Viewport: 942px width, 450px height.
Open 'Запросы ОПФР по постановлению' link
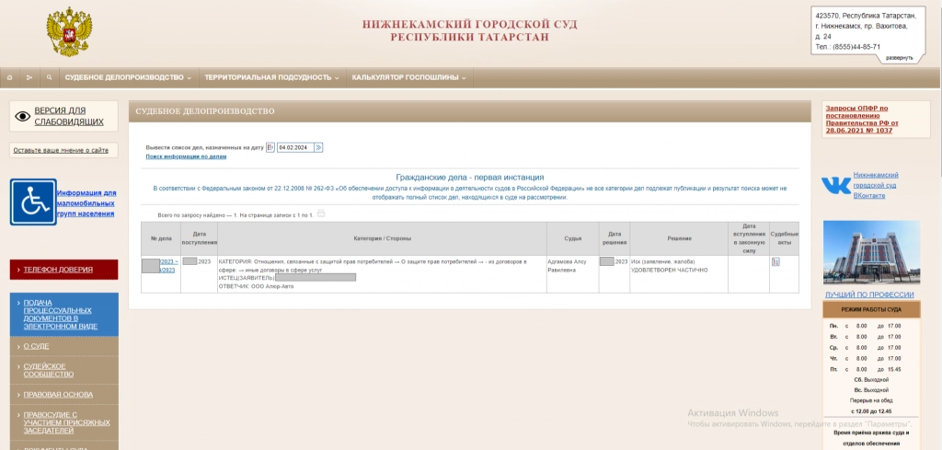[x=862, y=120]
